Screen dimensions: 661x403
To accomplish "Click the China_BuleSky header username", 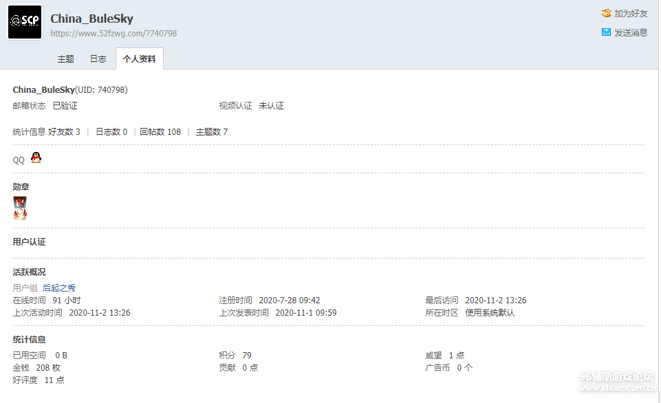I will pyautogui.click(x=91, y=19).
